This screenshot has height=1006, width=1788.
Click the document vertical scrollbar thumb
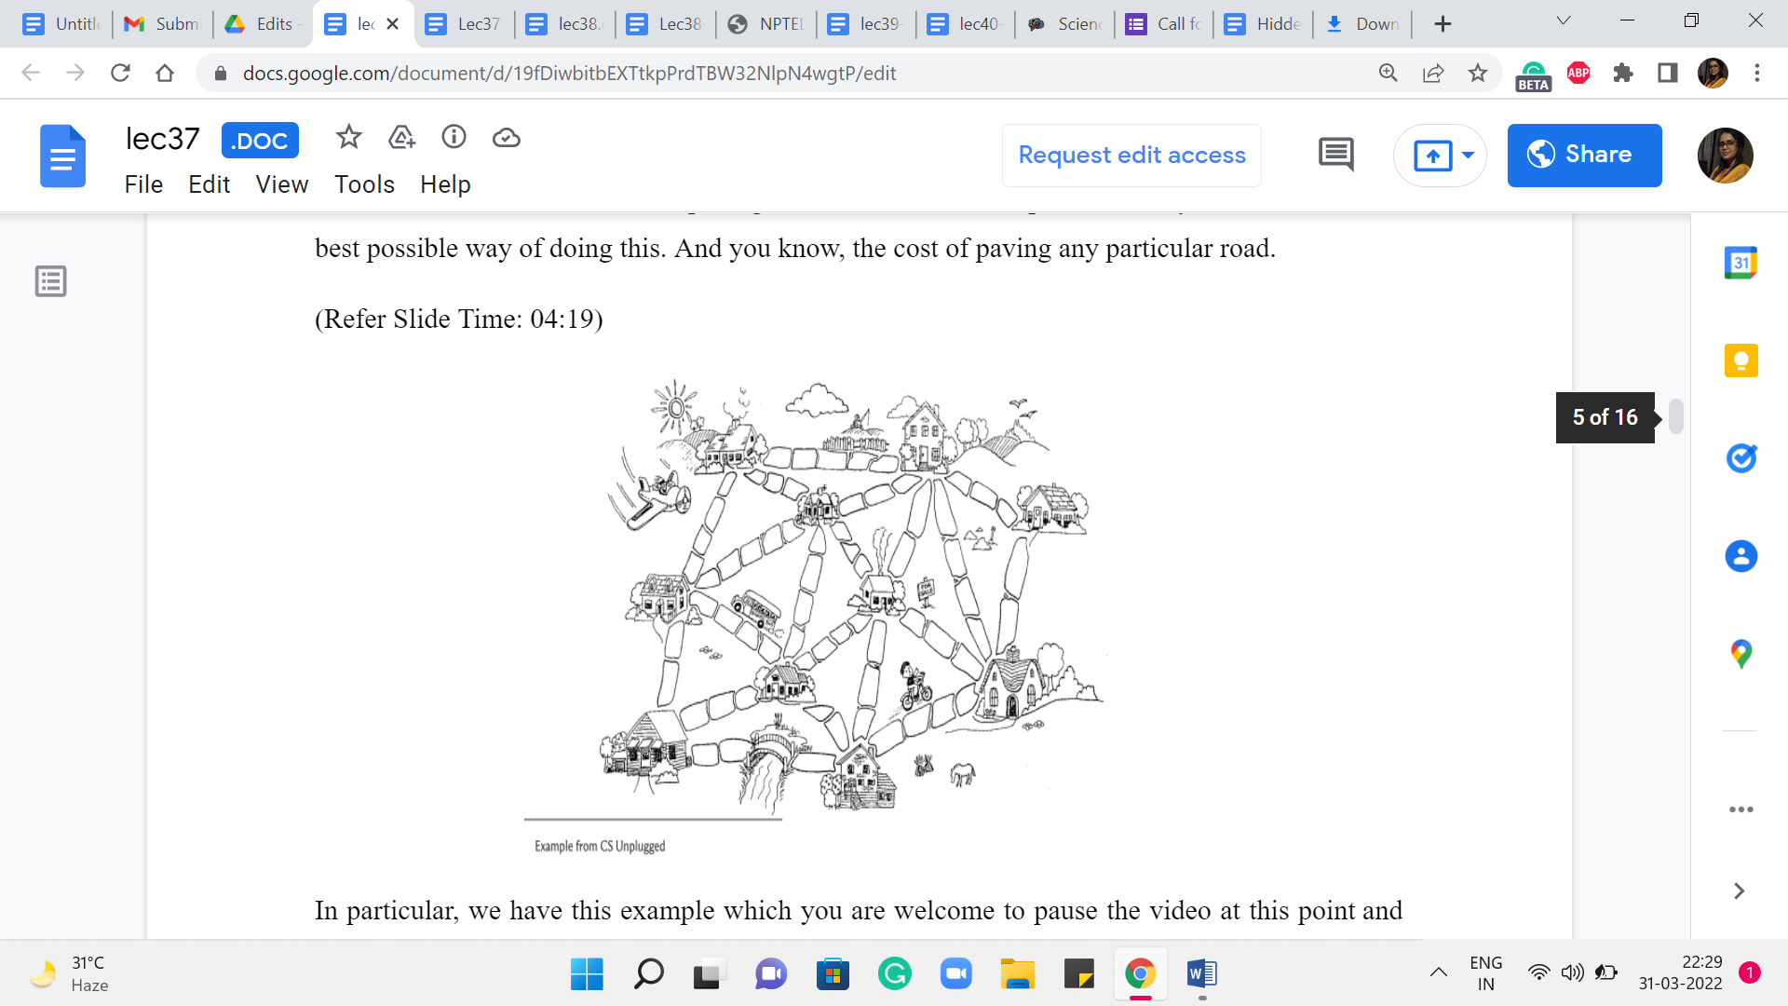(1675, 416)
